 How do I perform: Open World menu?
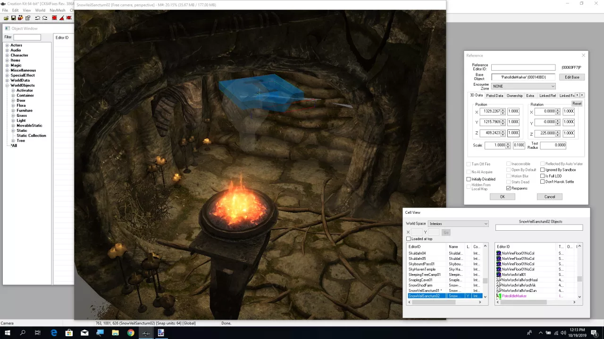[40, 10]
